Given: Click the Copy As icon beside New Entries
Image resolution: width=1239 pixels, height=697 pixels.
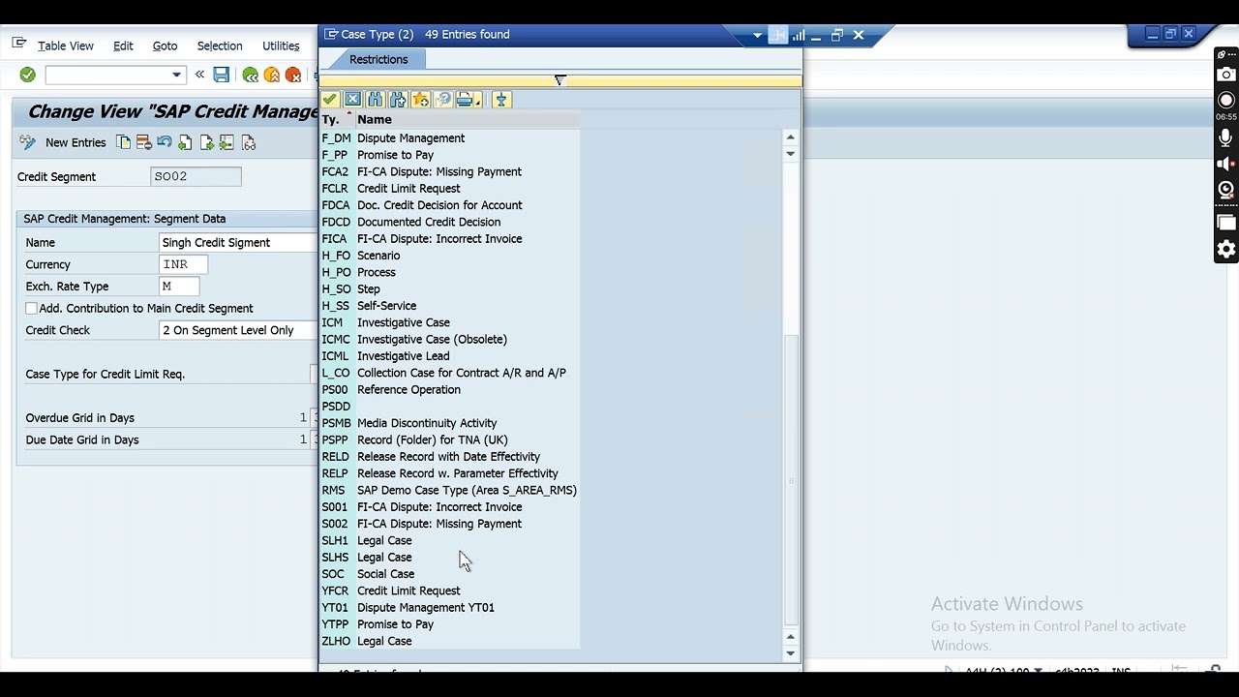Looking at the screenshot, I should (124, 142).
